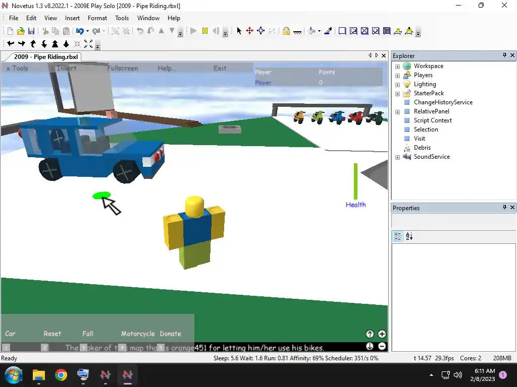Click the in-game zoom in plus button
Viewport: 517px width, 387px height.
coord(382,334)
